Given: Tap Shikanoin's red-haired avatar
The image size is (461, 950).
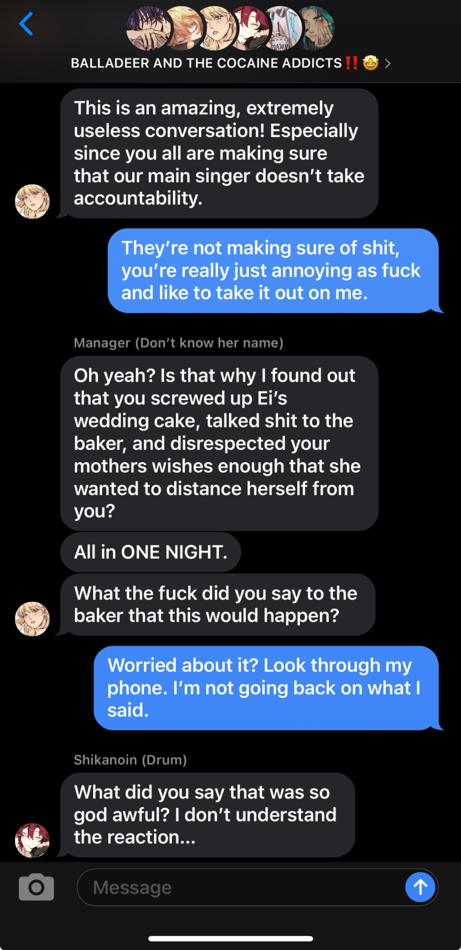Looking at the screenshot, I should pos(32,840).
